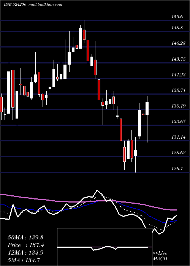190x266 pixels.
Task: Click the 146.28 price axis label
Action: (x=178, y=43)
